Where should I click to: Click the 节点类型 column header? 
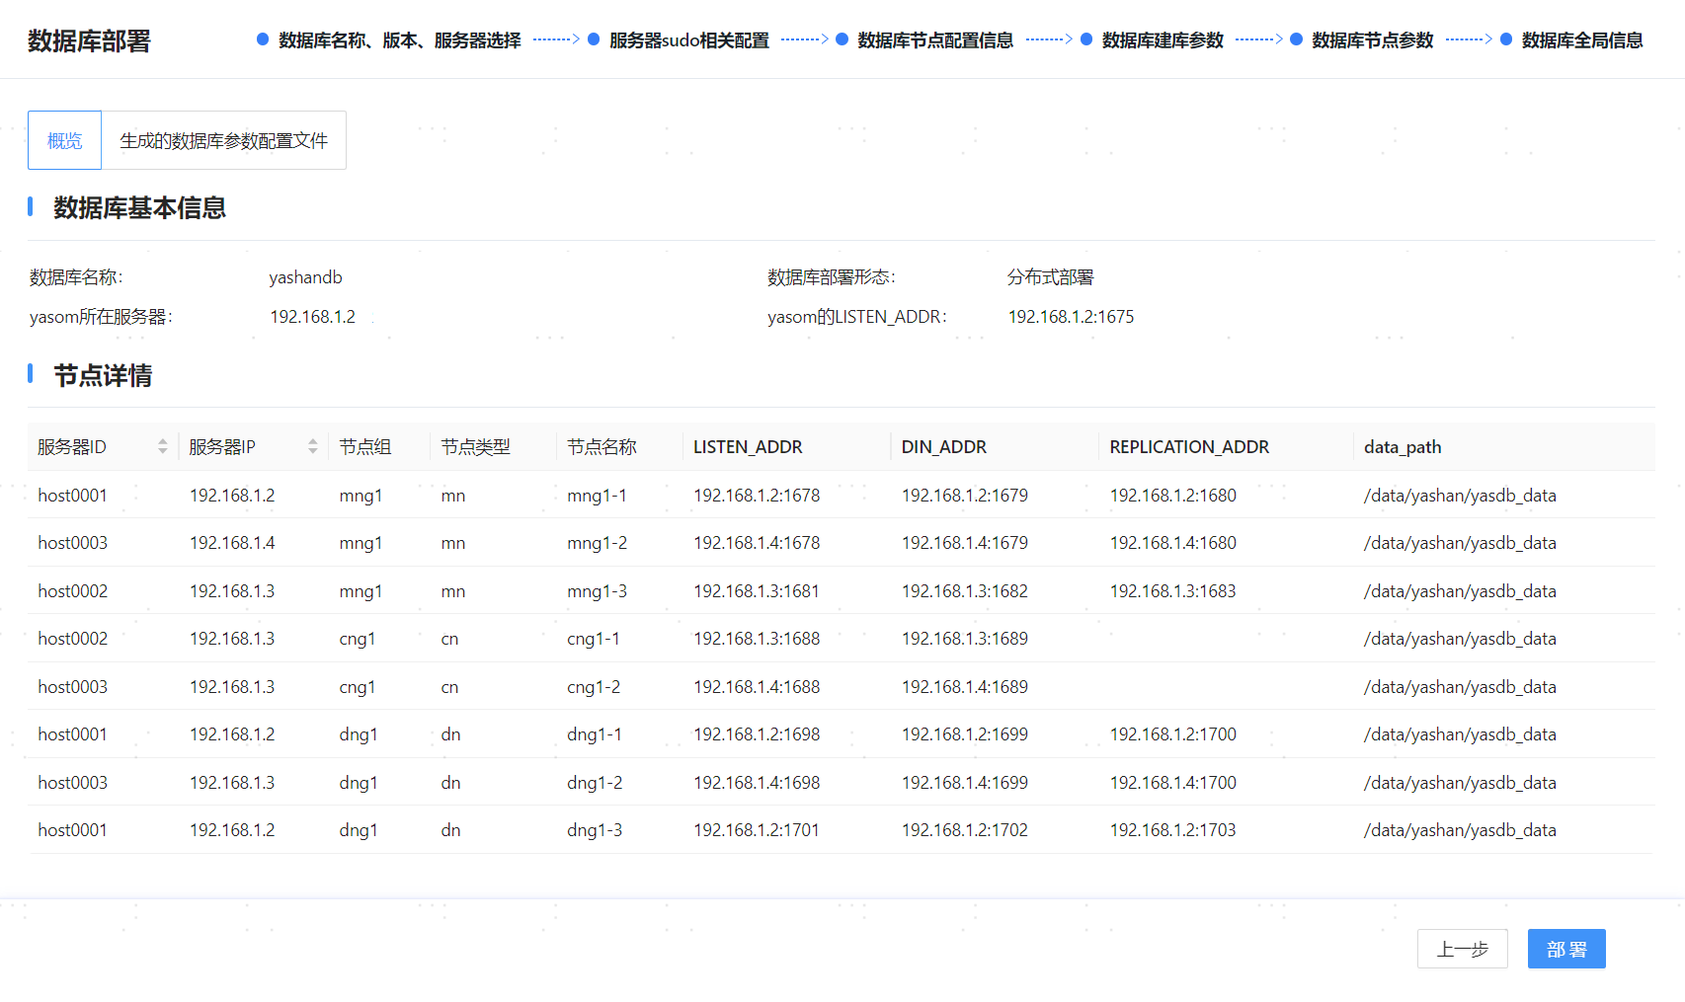[x=475, y=447]
